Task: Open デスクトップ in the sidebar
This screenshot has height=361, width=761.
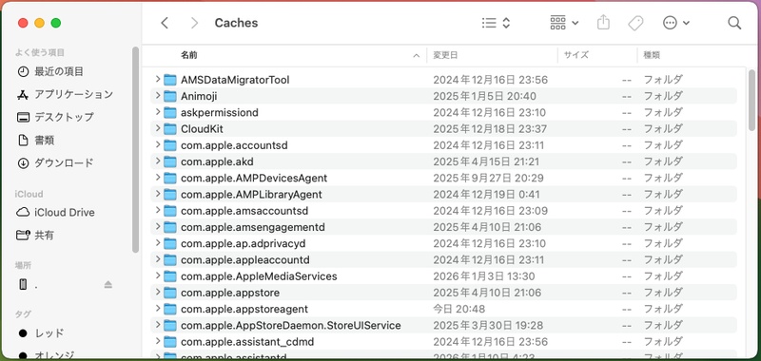Action: click(55, 117)
